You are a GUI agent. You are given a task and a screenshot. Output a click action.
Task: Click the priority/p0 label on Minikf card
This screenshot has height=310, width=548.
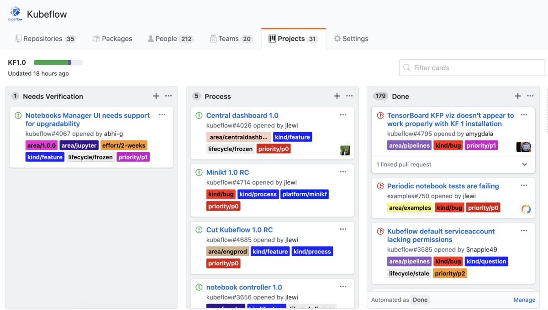[223, 206]
